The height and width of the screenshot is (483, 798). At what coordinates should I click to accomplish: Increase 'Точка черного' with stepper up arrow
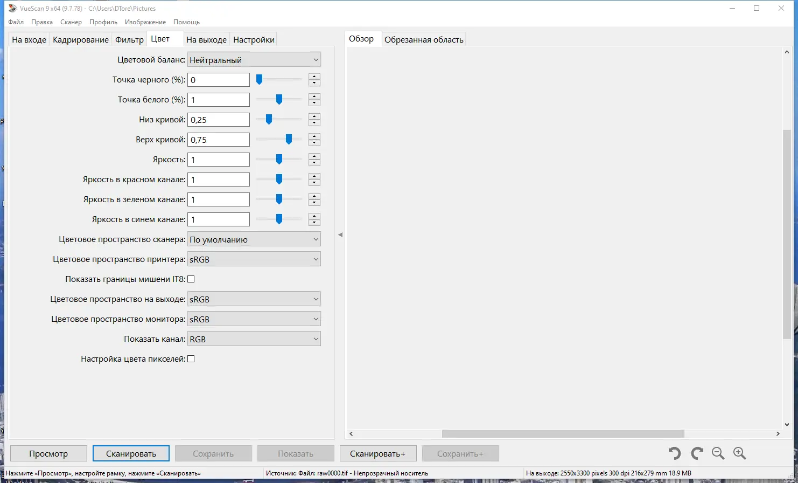(314, 77)
